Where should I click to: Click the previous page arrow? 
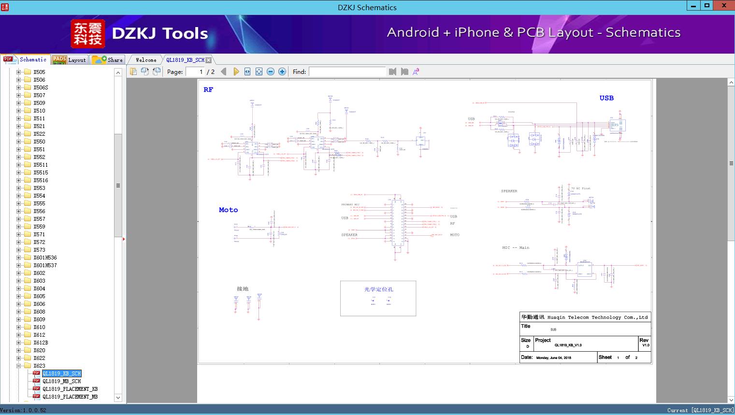223,72
